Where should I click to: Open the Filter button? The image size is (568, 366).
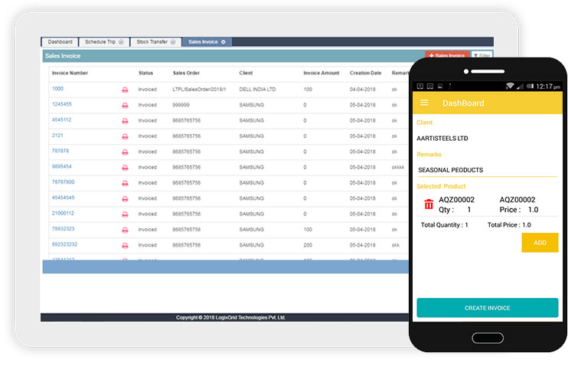(x=481, y=55)
